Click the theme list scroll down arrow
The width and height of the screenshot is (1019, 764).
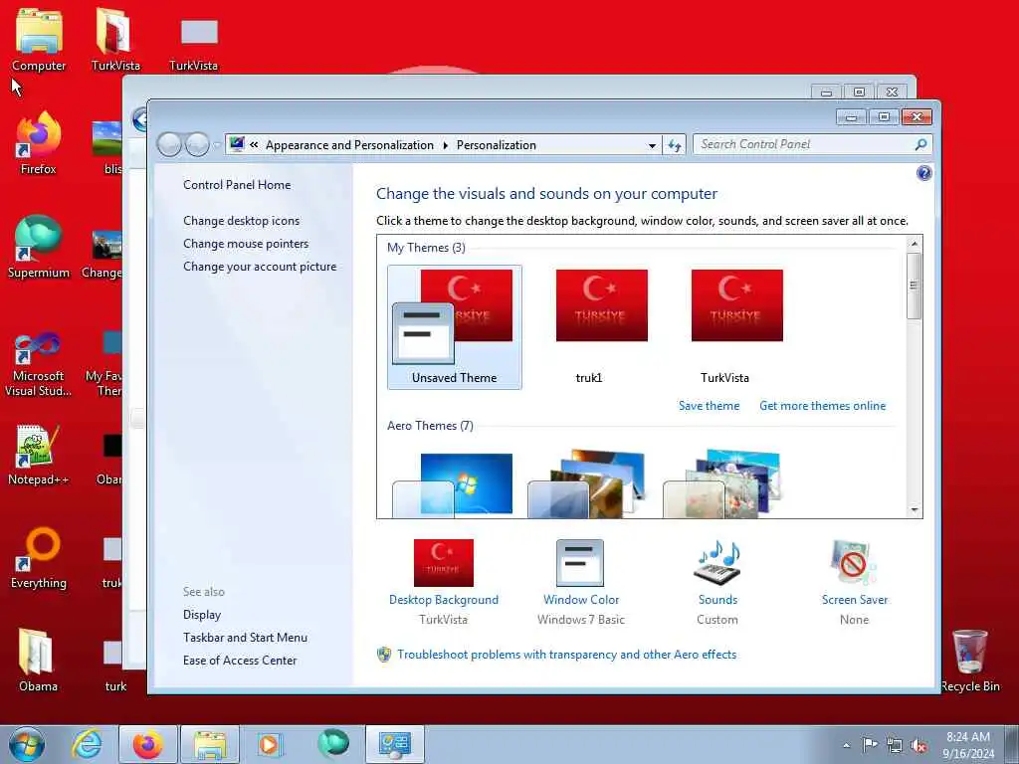tap(914, 510)
